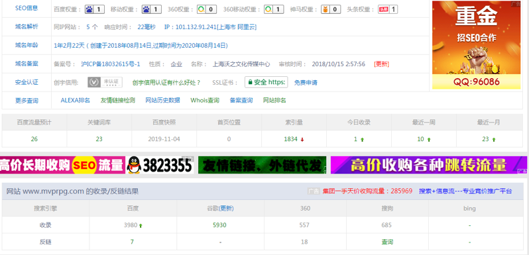Click the last month value 23
This screenshot has height=255, width=529.
click(485, 139)
